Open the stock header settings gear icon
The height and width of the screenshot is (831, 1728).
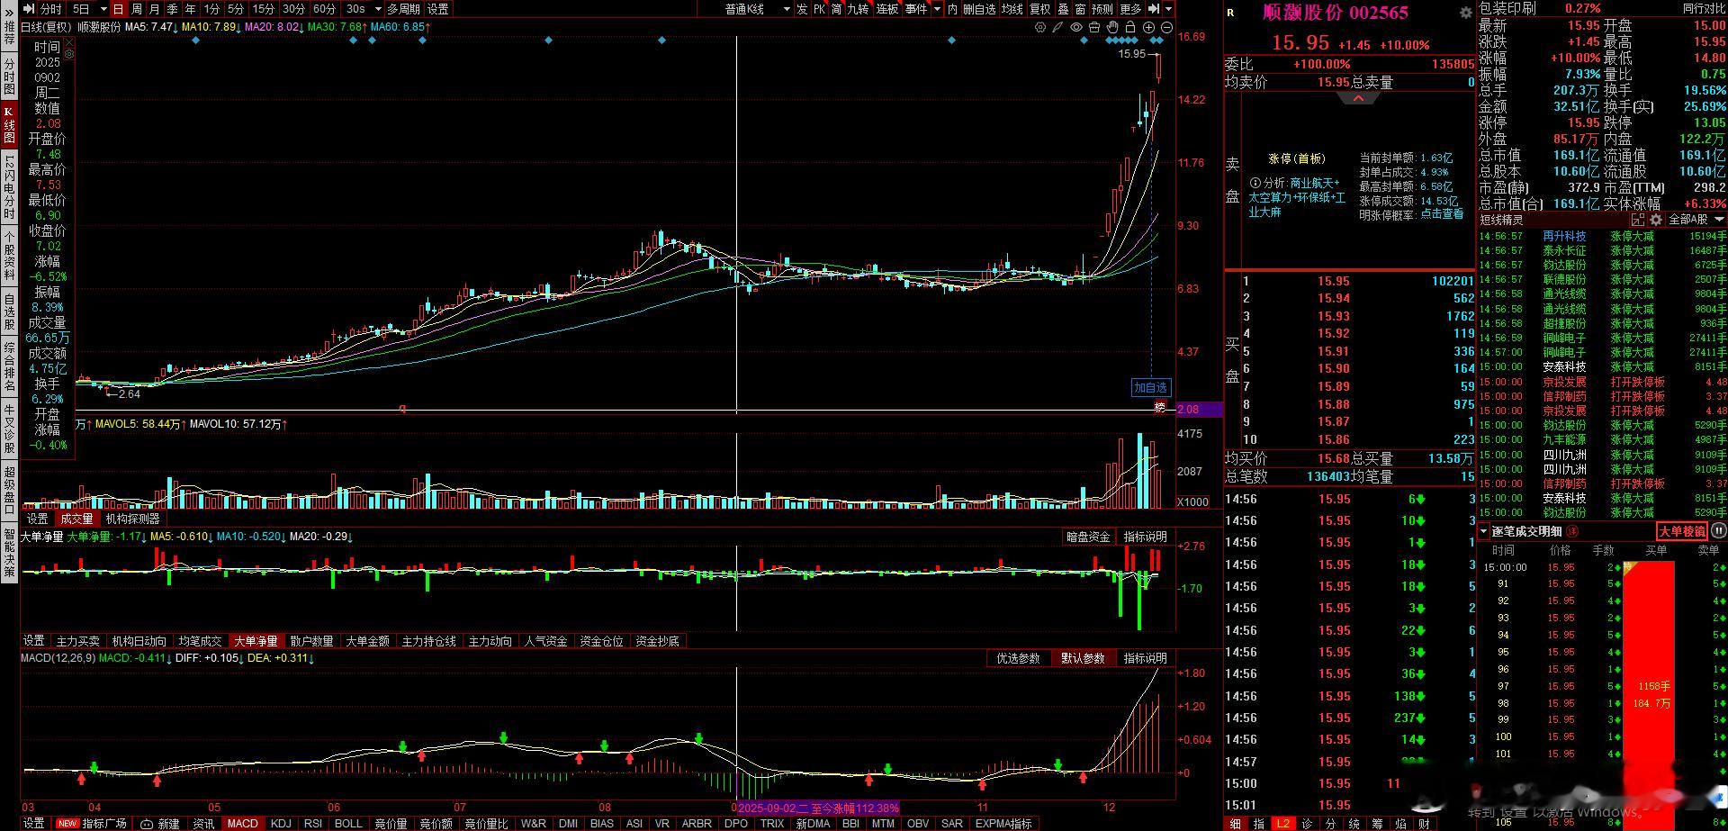(1465, 13)
